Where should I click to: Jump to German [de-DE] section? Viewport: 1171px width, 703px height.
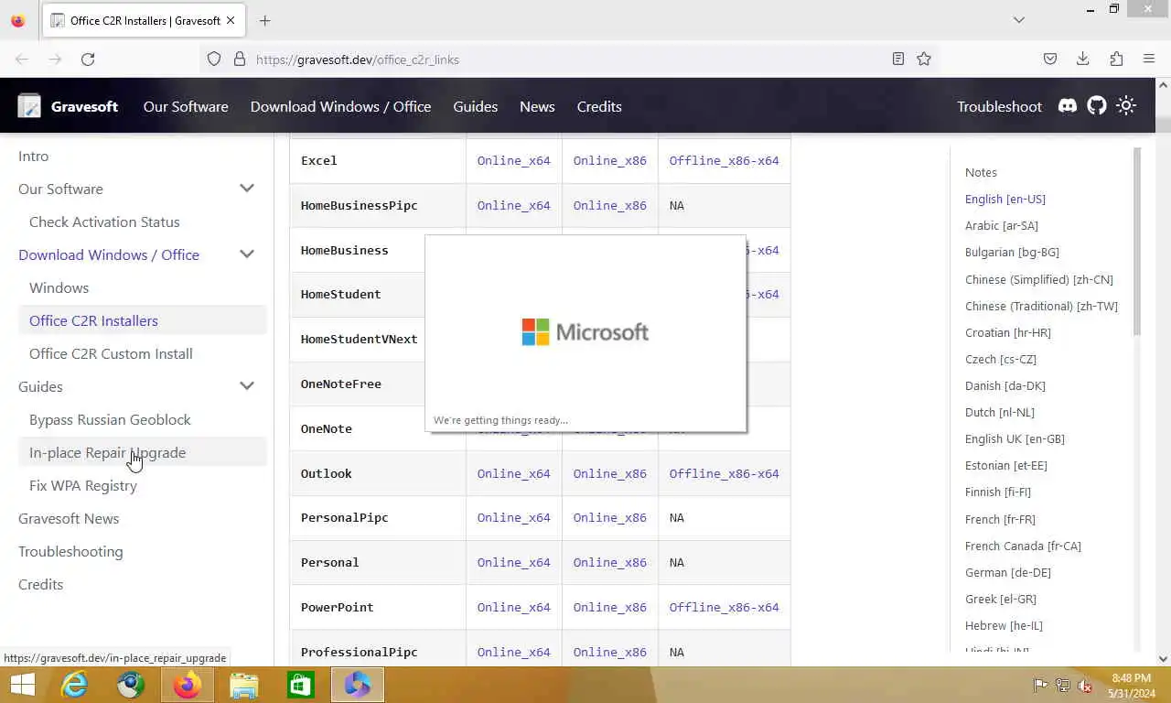click(1007, 572)
